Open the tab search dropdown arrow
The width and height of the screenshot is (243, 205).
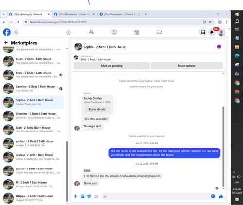point(4,14)
